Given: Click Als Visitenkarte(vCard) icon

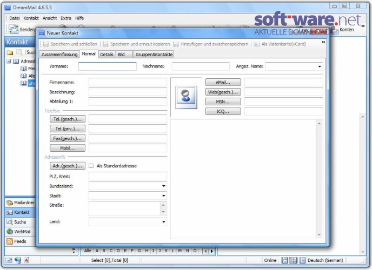Looking at the screenshot, I should point(257,44).
